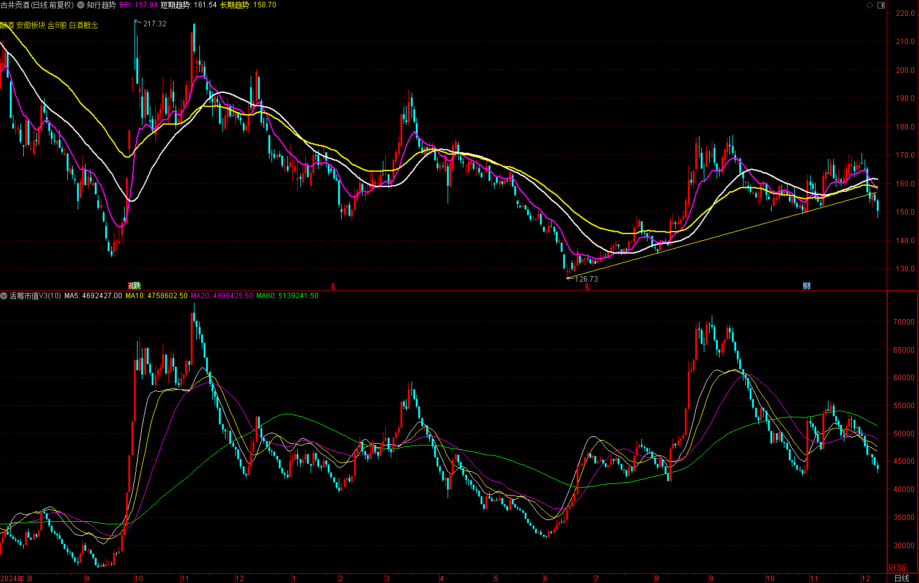Image resolution: width=919 pixels, height=583 pixels.
Task: Open dropdown arrow beside 古井贡酒 title
Action: pos(81,5)
